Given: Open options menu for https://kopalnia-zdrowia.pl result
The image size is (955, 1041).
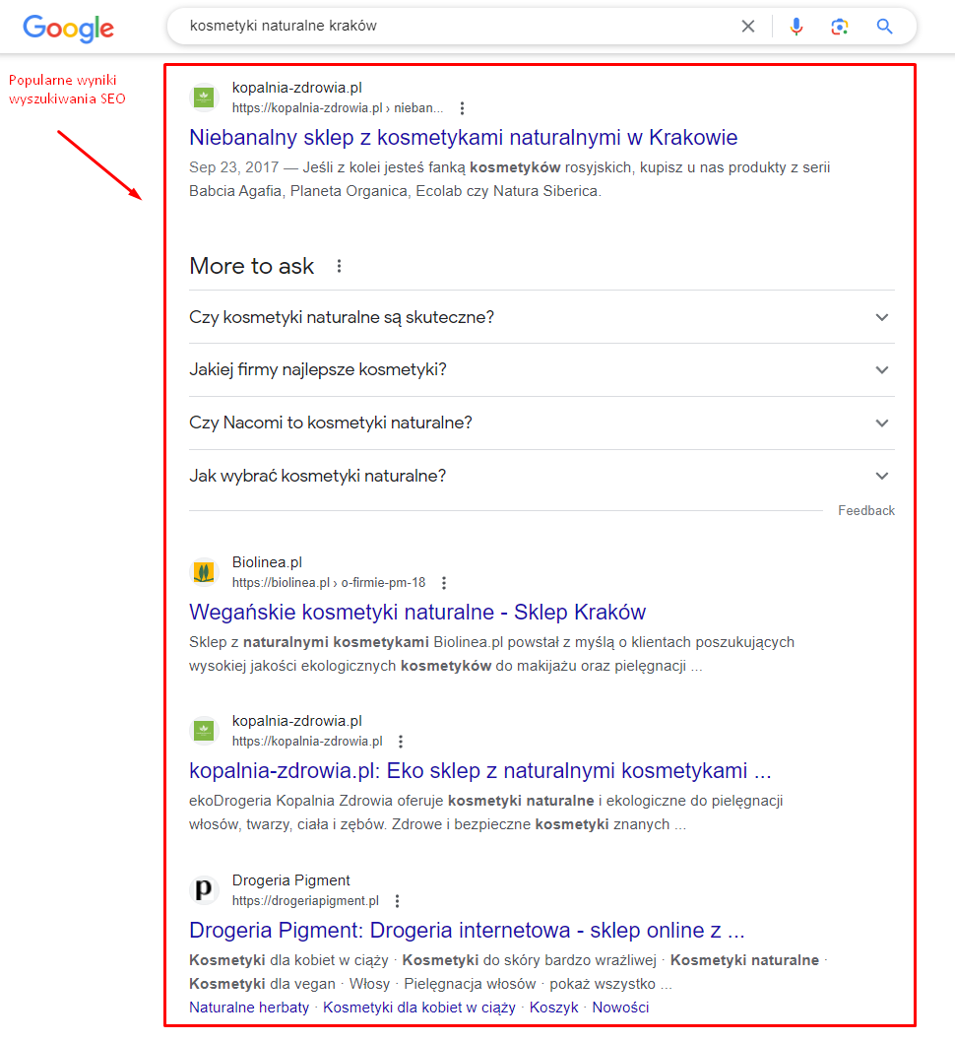Looking at the screenshot, I should coord(400,742).
